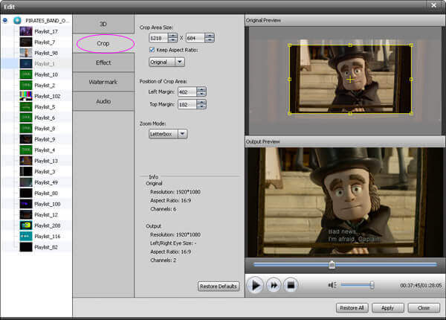Switch to the Audio tab
Viewport: 446px width, 320px height.
pos(103,101)
